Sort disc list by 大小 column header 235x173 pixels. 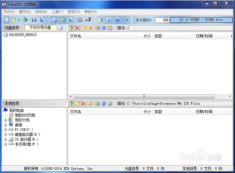(140, 36)
